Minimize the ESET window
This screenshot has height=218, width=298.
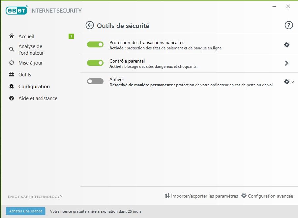click(x=274, y=7)
